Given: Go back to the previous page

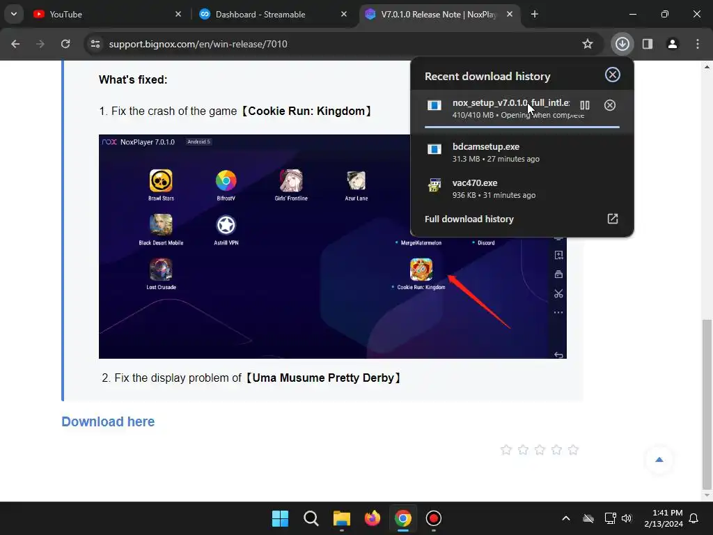Looking at the screenshot, I should point(15,44).
